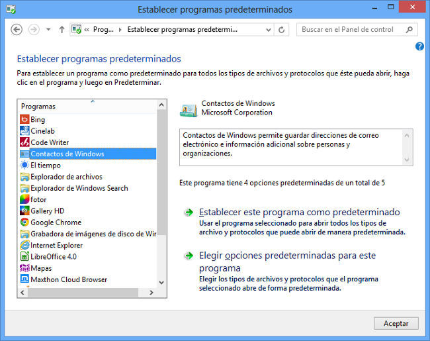
Task: Select El tiempo in the list
Action: [46, 166]
